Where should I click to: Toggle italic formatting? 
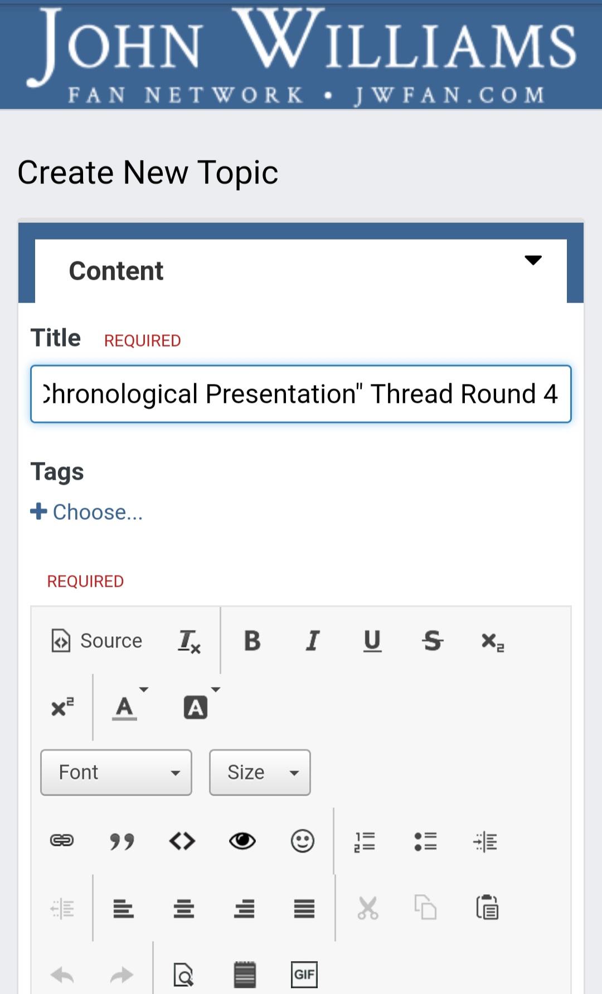tap(313, 641)
